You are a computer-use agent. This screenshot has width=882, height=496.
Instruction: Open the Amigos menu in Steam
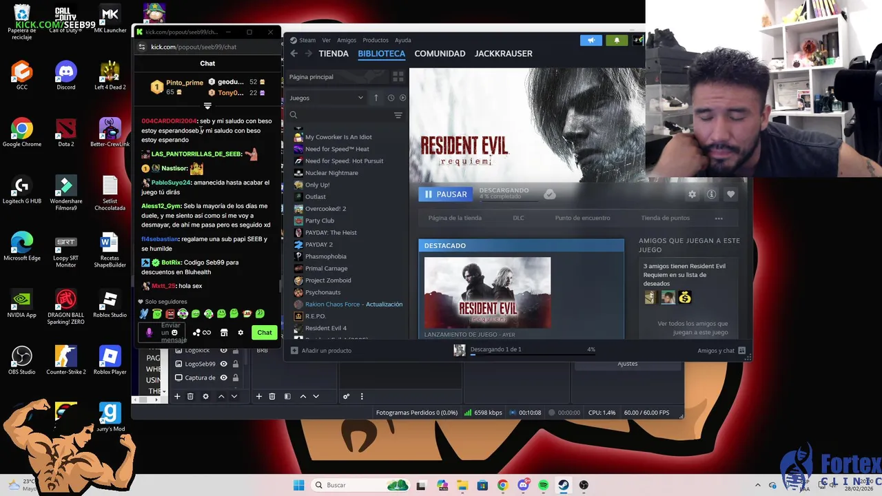(347, 40)
